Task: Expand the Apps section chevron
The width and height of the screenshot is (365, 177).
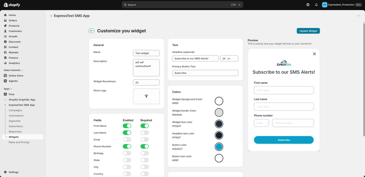Action: point(11,89)
